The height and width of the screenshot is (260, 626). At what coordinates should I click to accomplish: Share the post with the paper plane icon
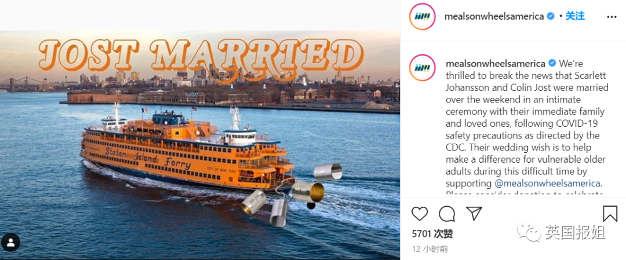point(474,213)
